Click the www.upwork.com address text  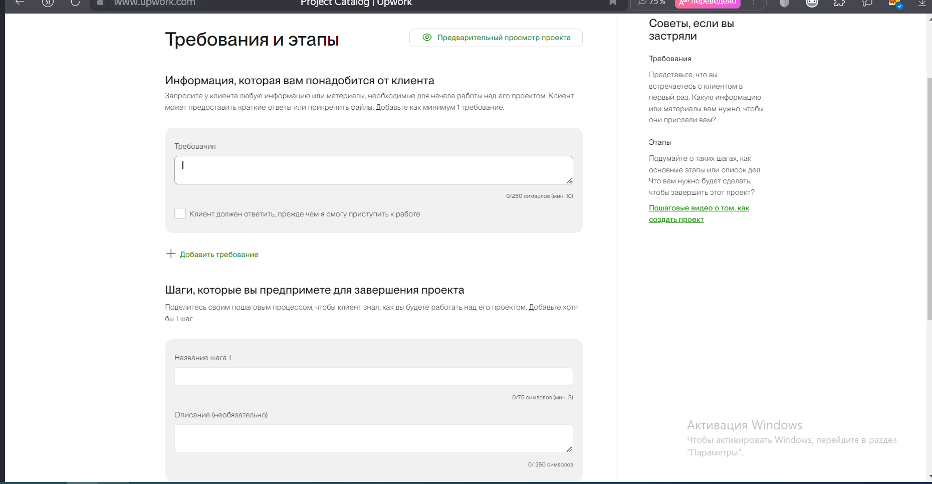click(x=154, y=3)
